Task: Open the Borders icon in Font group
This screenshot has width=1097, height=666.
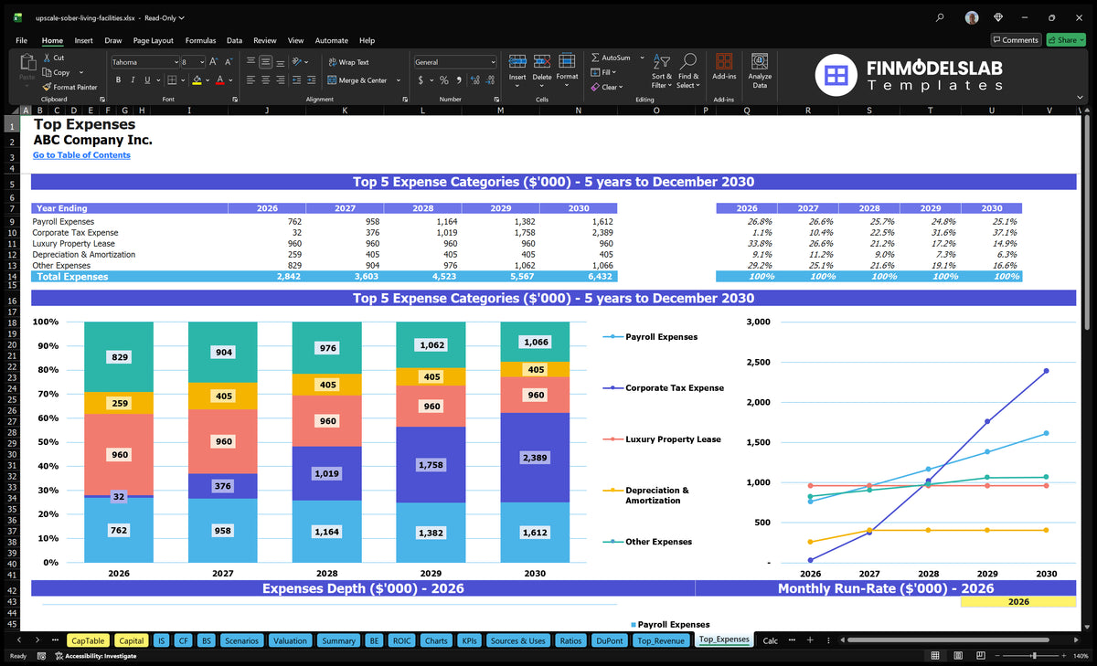Action: pos(173,80)
